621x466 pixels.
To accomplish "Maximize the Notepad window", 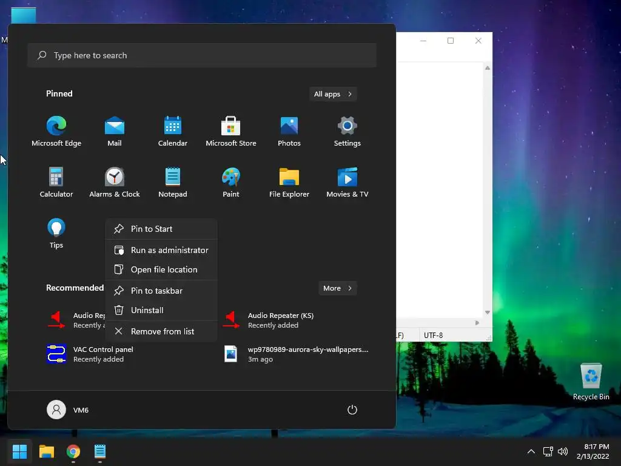I will (451, 41).
